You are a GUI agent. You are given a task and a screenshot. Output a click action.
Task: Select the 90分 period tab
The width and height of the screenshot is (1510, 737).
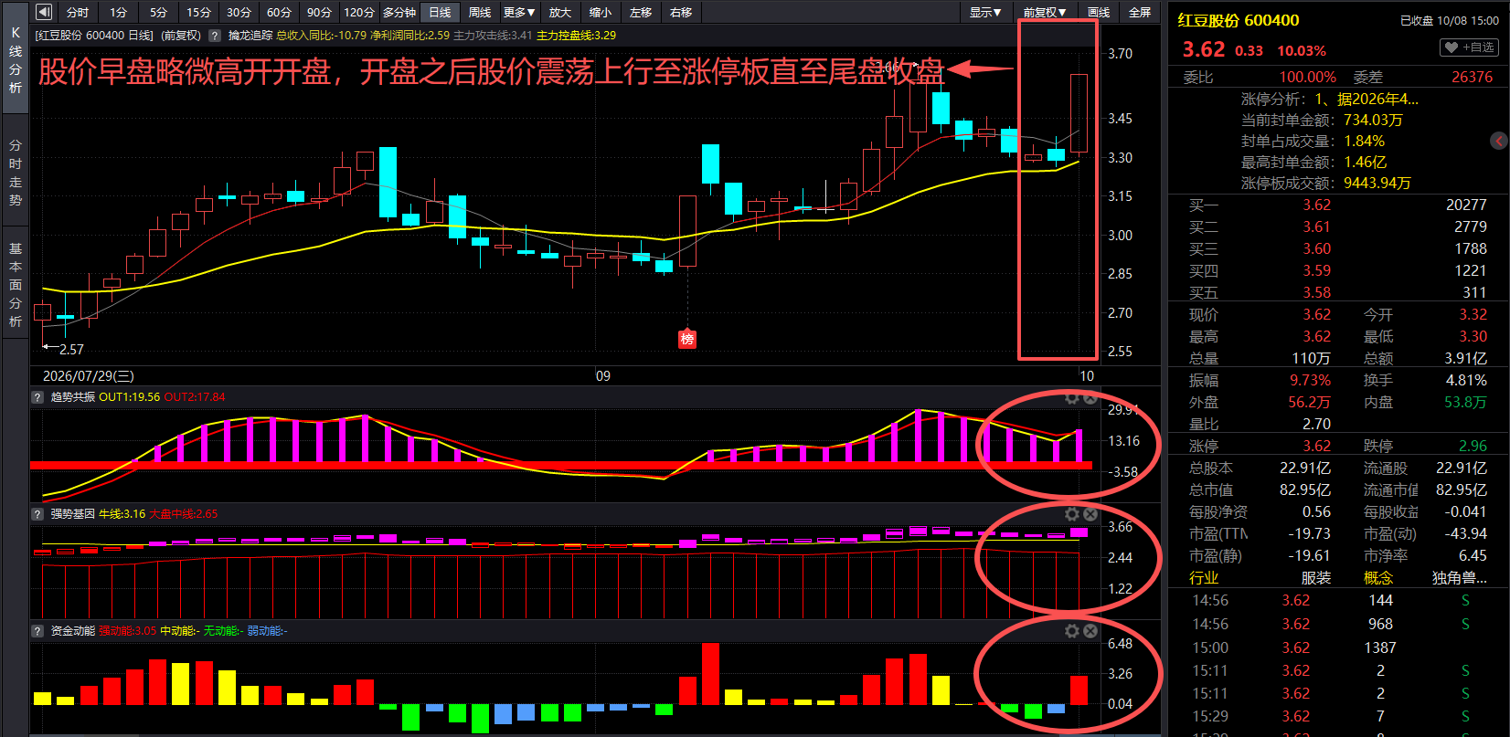(x=319, y=12)
